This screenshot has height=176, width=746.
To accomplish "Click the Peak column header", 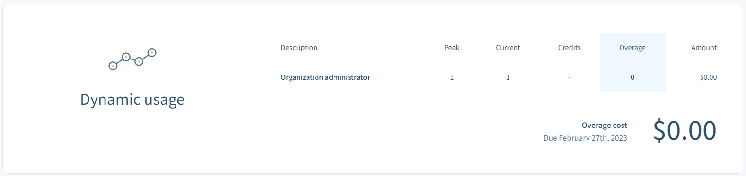I will pyautogui.click(x=452, y=48).
